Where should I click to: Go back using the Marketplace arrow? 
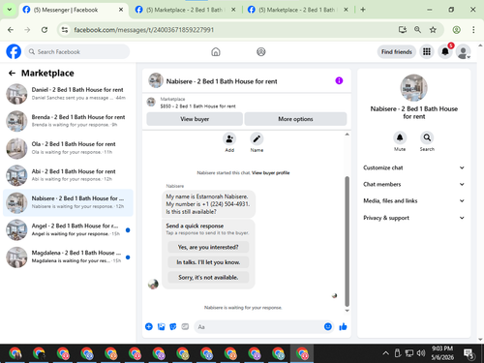[12, 74]
